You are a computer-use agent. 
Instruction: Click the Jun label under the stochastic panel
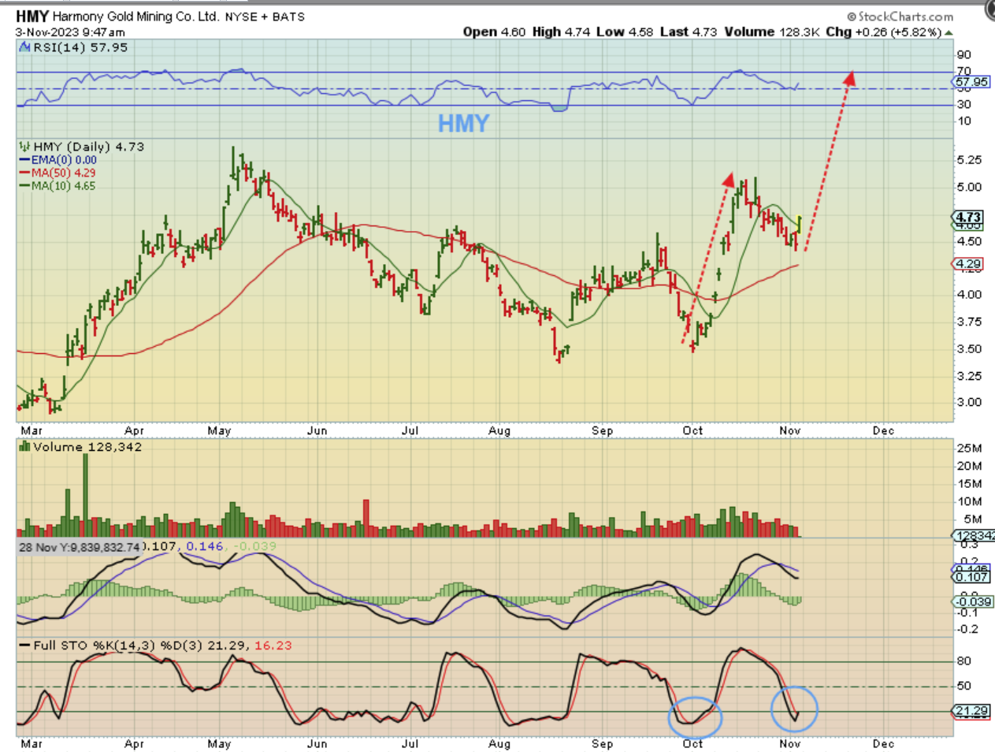tap(317, 744)
